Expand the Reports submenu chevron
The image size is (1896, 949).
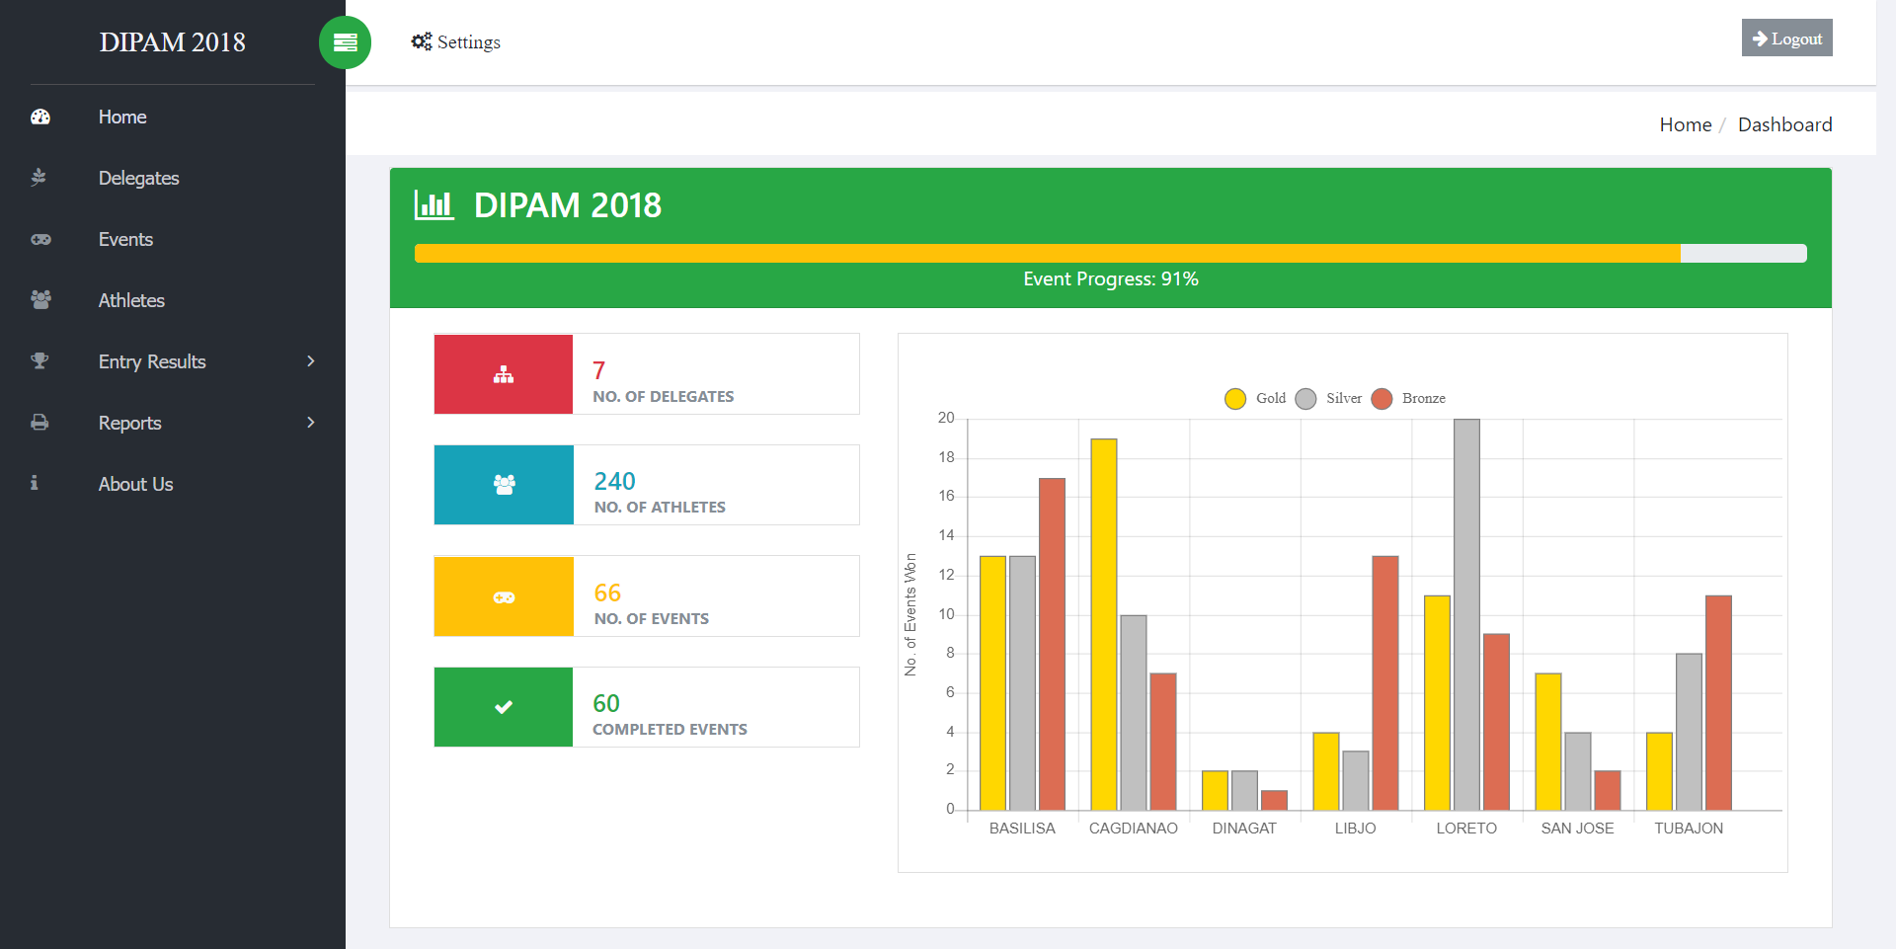[x=311, y=423]
